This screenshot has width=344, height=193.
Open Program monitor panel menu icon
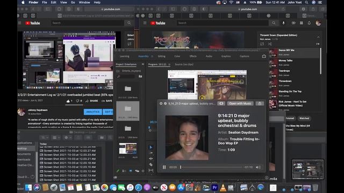[169, 64]
